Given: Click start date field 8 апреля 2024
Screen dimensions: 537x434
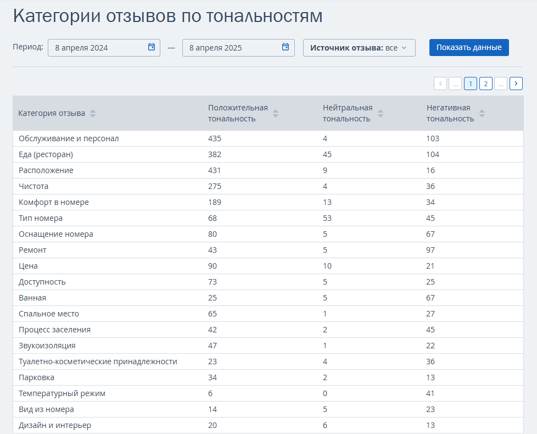Looking at the screenshot, I should click(96, 48).
